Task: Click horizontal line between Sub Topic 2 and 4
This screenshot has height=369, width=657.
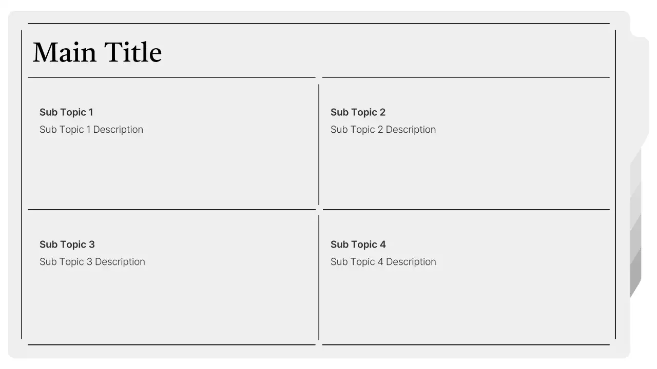Action: pos(466,209)
